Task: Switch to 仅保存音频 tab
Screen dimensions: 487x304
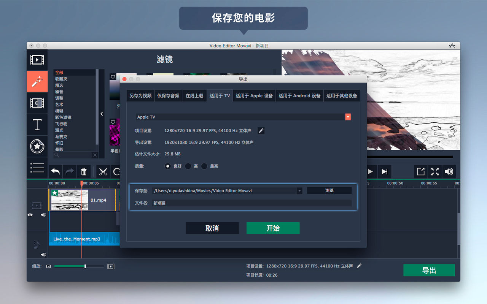Action: click(x=168, y=96)
